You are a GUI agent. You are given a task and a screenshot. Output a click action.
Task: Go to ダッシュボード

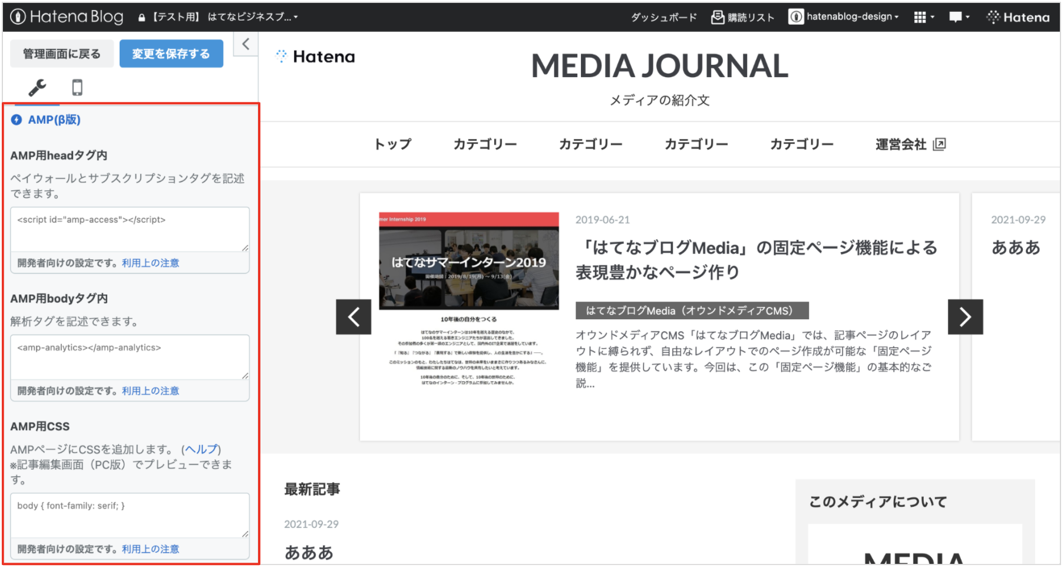[x=664, y=17]
